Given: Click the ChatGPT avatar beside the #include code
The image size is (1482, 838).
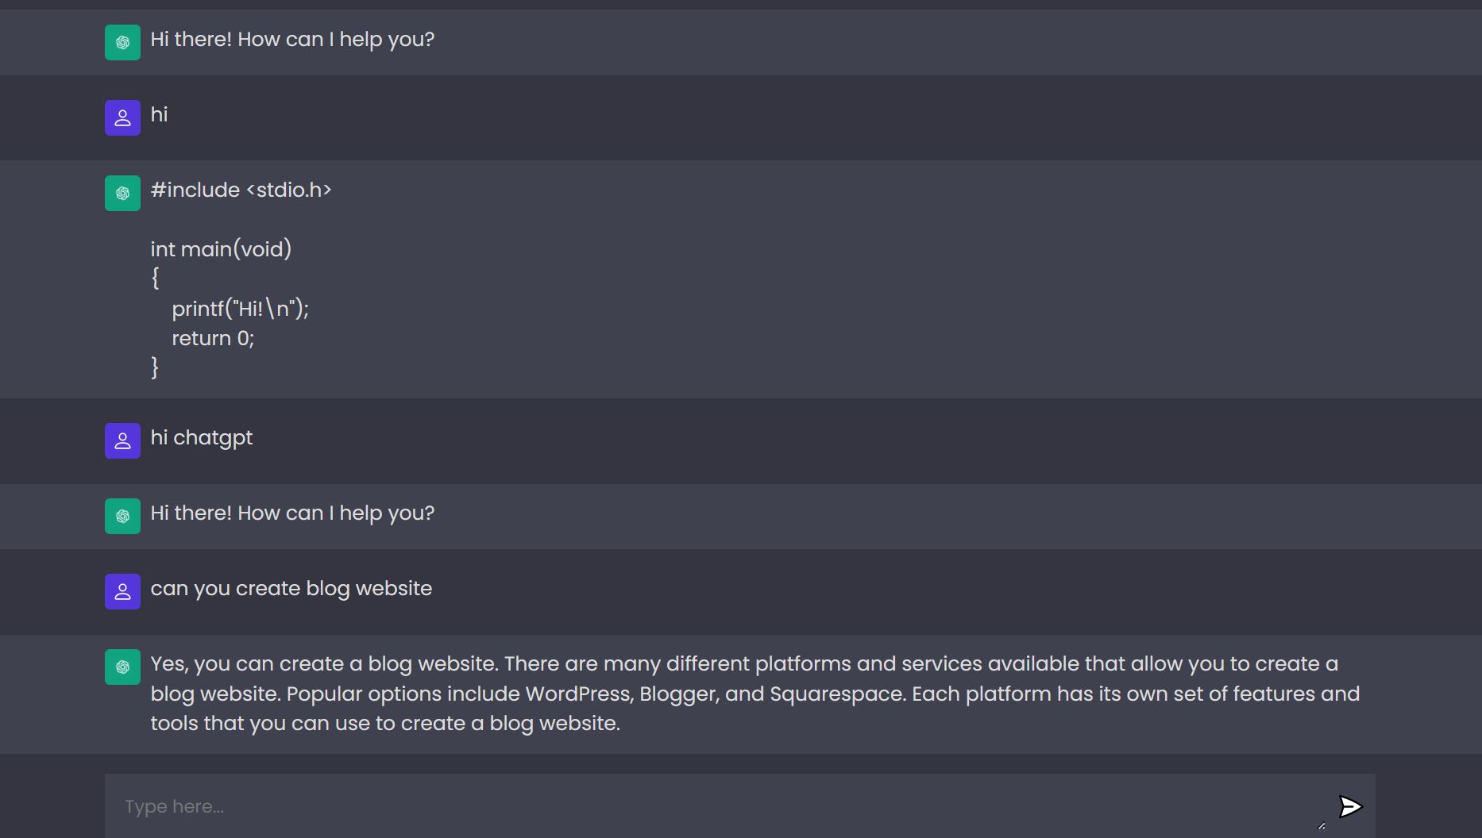Looking at the screenshot, I should coord(122,193).
